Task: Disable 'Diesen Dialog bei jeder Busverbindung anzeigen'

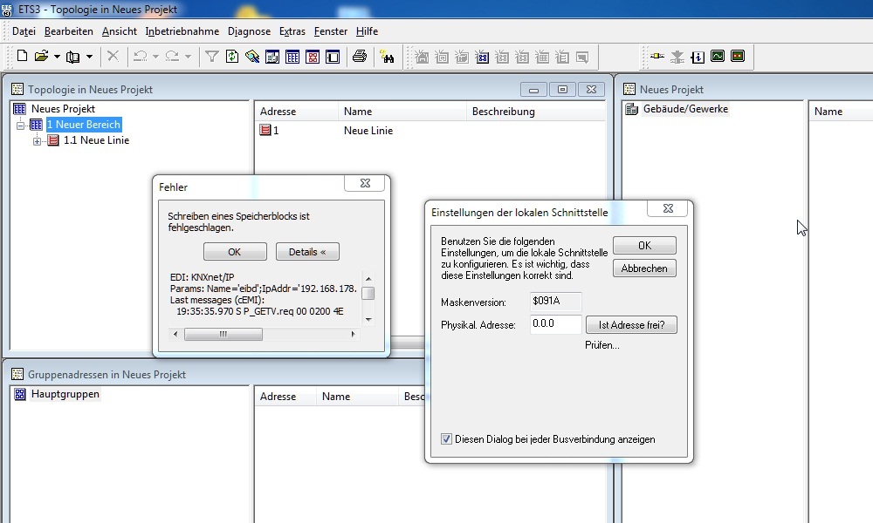Action: (446, 439)
